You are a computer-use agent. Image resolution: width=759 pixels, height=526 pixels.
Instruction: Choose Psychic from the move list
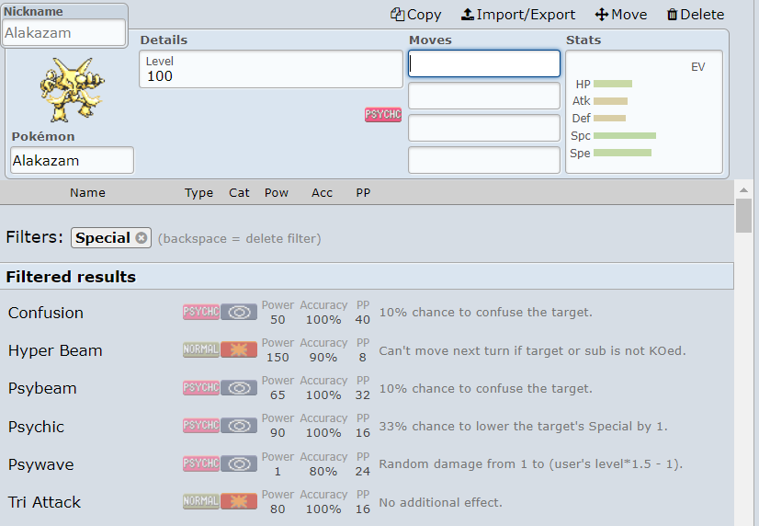[37, 427]
